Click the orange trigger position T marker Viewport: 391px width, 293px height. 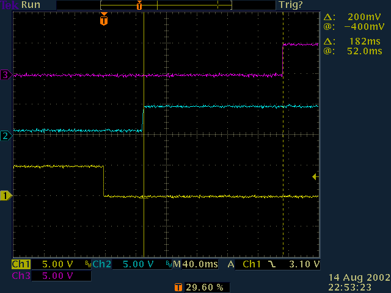(x=104, y=21)
